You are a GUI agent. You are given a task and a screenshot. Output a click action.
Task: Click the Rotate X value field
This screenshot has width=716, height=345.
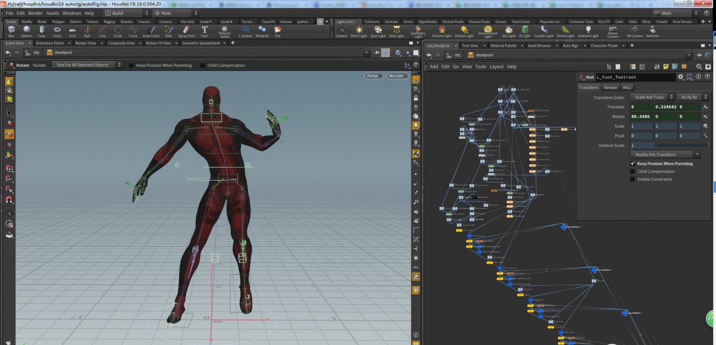tap(641, 116)
